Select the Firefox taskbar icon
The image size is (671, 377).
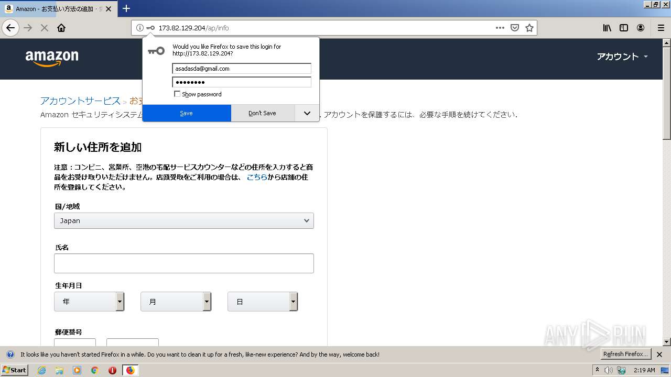click(130, 370)
